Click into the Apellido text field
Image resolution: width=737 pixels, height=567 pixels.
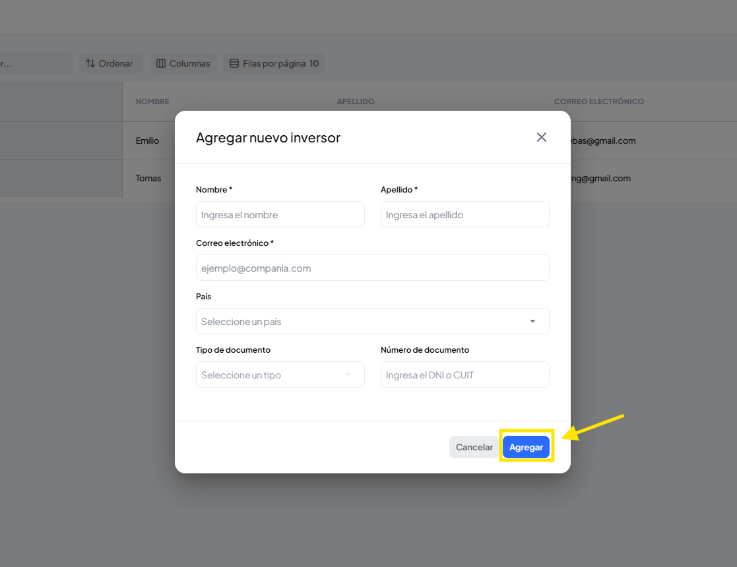pyautogui.click(x=465, y=214)
